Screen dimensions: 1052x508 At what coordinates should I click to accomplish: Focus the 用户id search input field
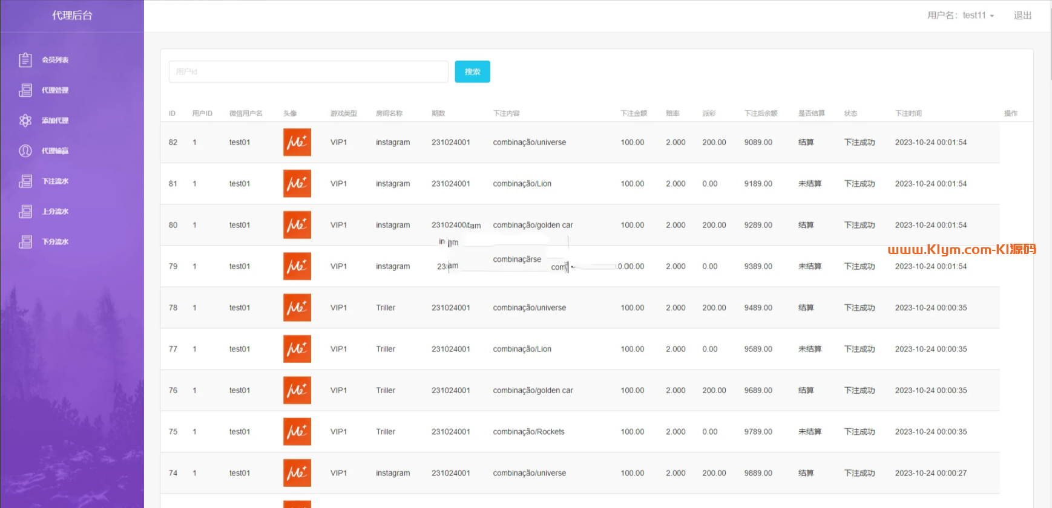308,71
